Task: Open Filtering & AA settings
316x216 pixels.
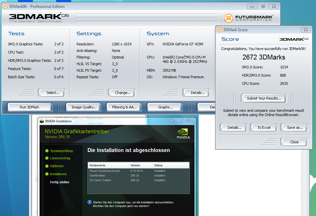Action: click(124, 107)
